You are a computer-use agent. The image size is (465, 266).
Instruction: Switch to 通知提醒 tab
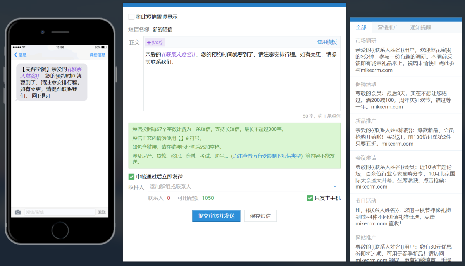(420, 27)
